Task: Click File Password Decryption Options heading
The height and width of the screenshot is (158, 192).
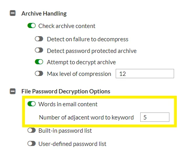Action: click(66, 91)
